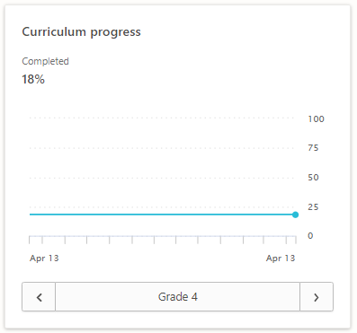Click the 50 axis label
The width and height of the screenshot is (357, 333).
pyautogui.click(x=313, y=178)
